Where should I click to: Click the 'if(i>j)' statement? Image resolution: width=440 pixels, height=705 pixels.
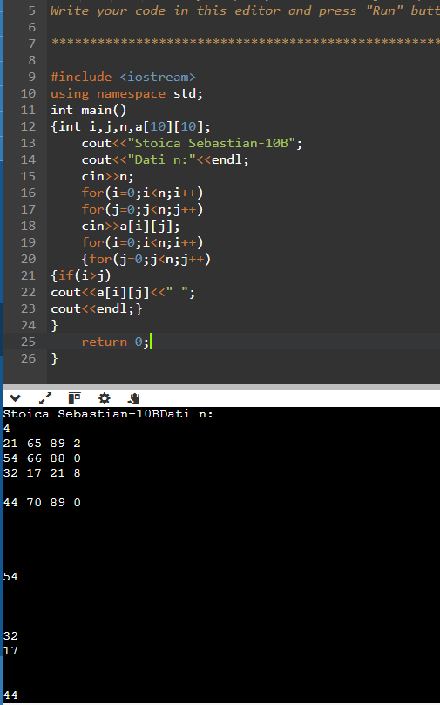point(85,275)
